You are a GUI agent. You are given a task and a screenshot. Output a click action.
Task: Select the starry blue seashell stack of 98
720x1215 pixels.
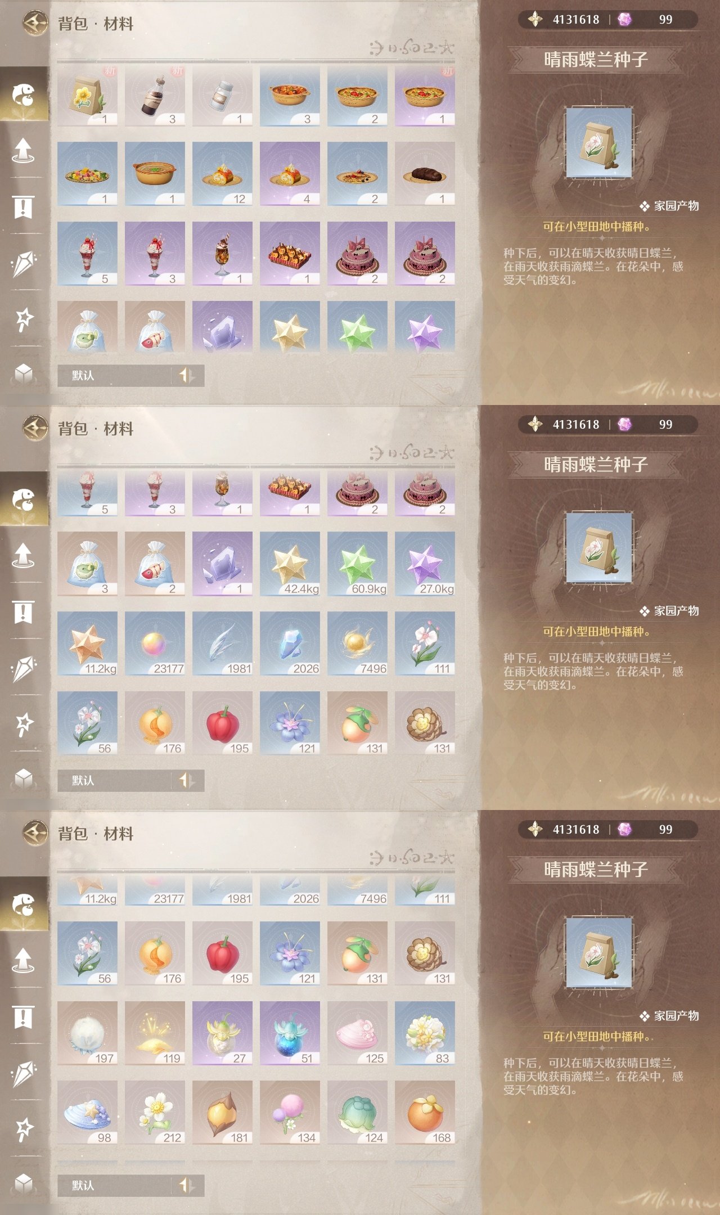(x=87, y=1112)
